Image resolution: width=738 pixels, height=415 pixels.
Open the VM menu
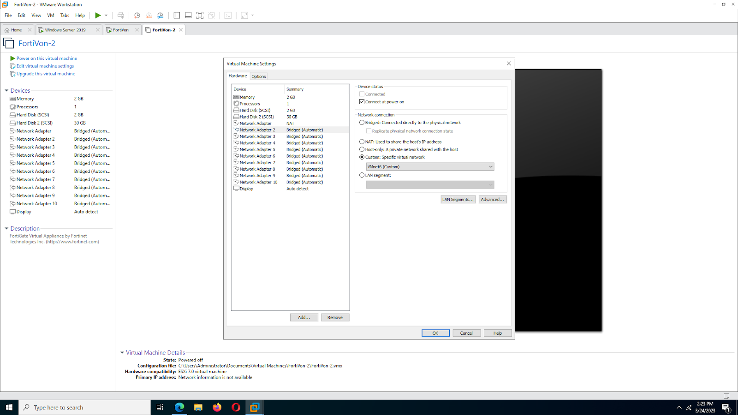tap(51, 15)
